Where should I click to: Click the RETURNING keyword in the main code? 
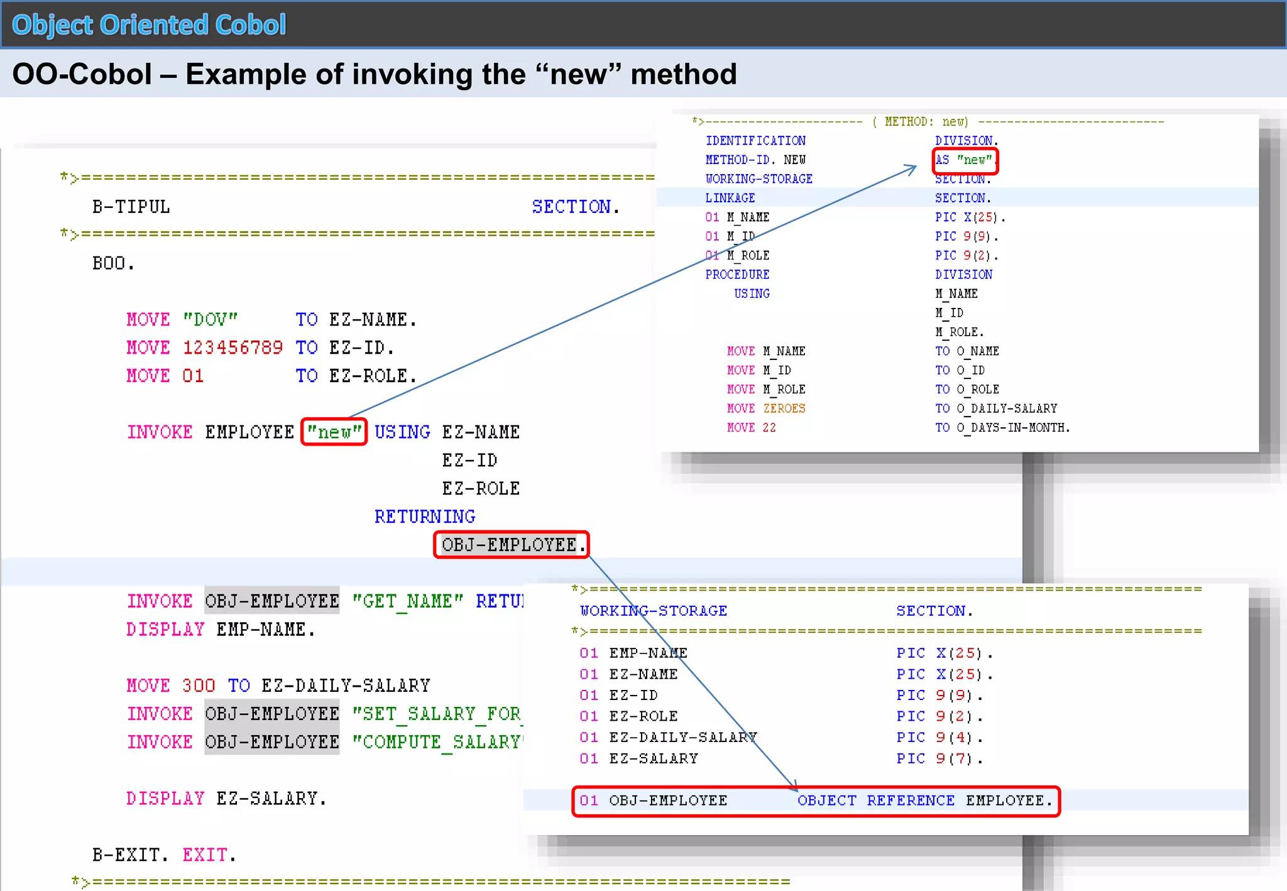click(425, 517)
